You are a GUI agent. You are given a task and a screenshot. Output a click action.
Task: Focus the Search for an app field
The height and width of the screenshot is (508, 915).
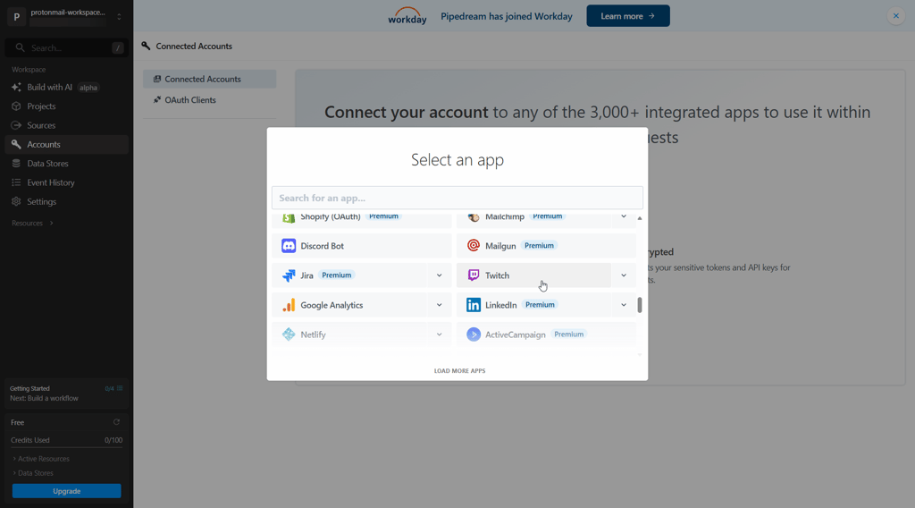tap(457, 198)
